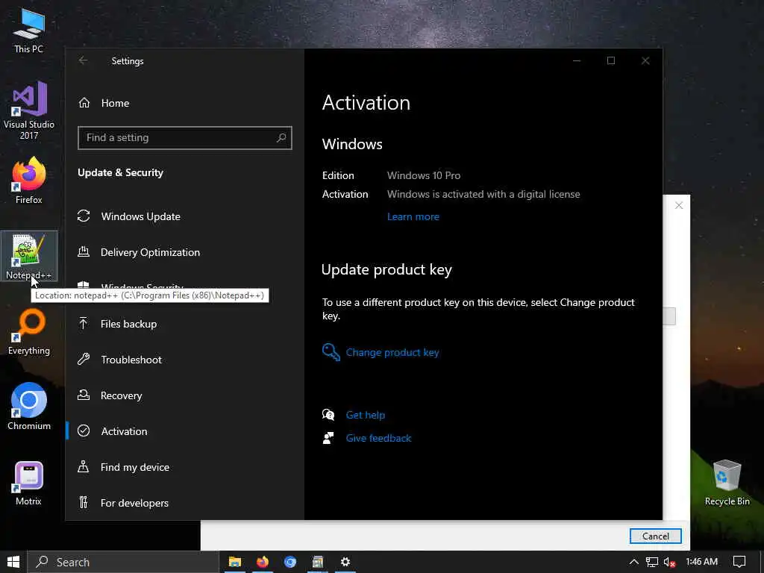The image size is (764, 573).
Task: Click the Find my device icon
Action: pyautogui.click(x=84, y=467)
